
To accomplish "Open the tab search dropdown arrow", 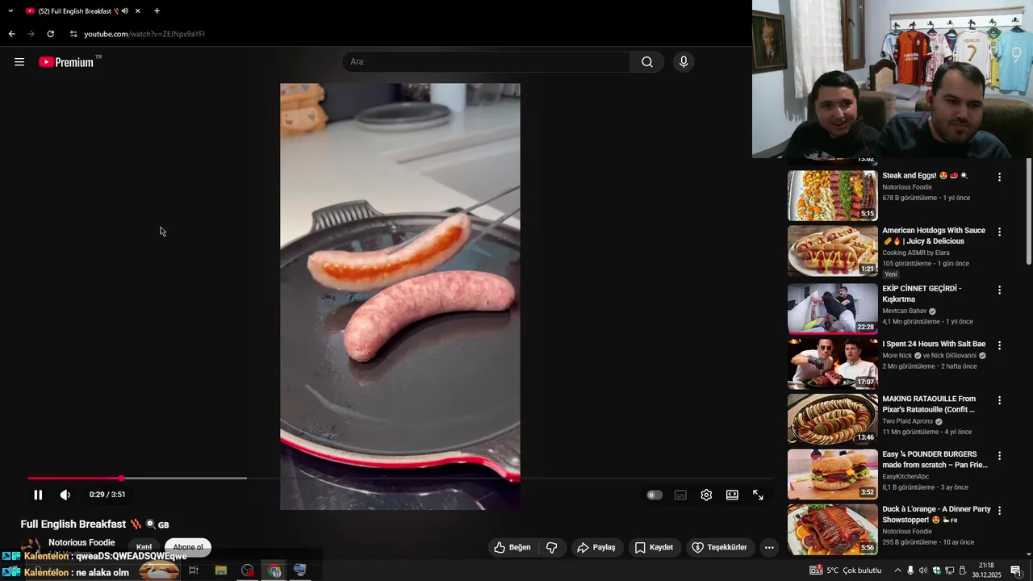I will 10,11.
